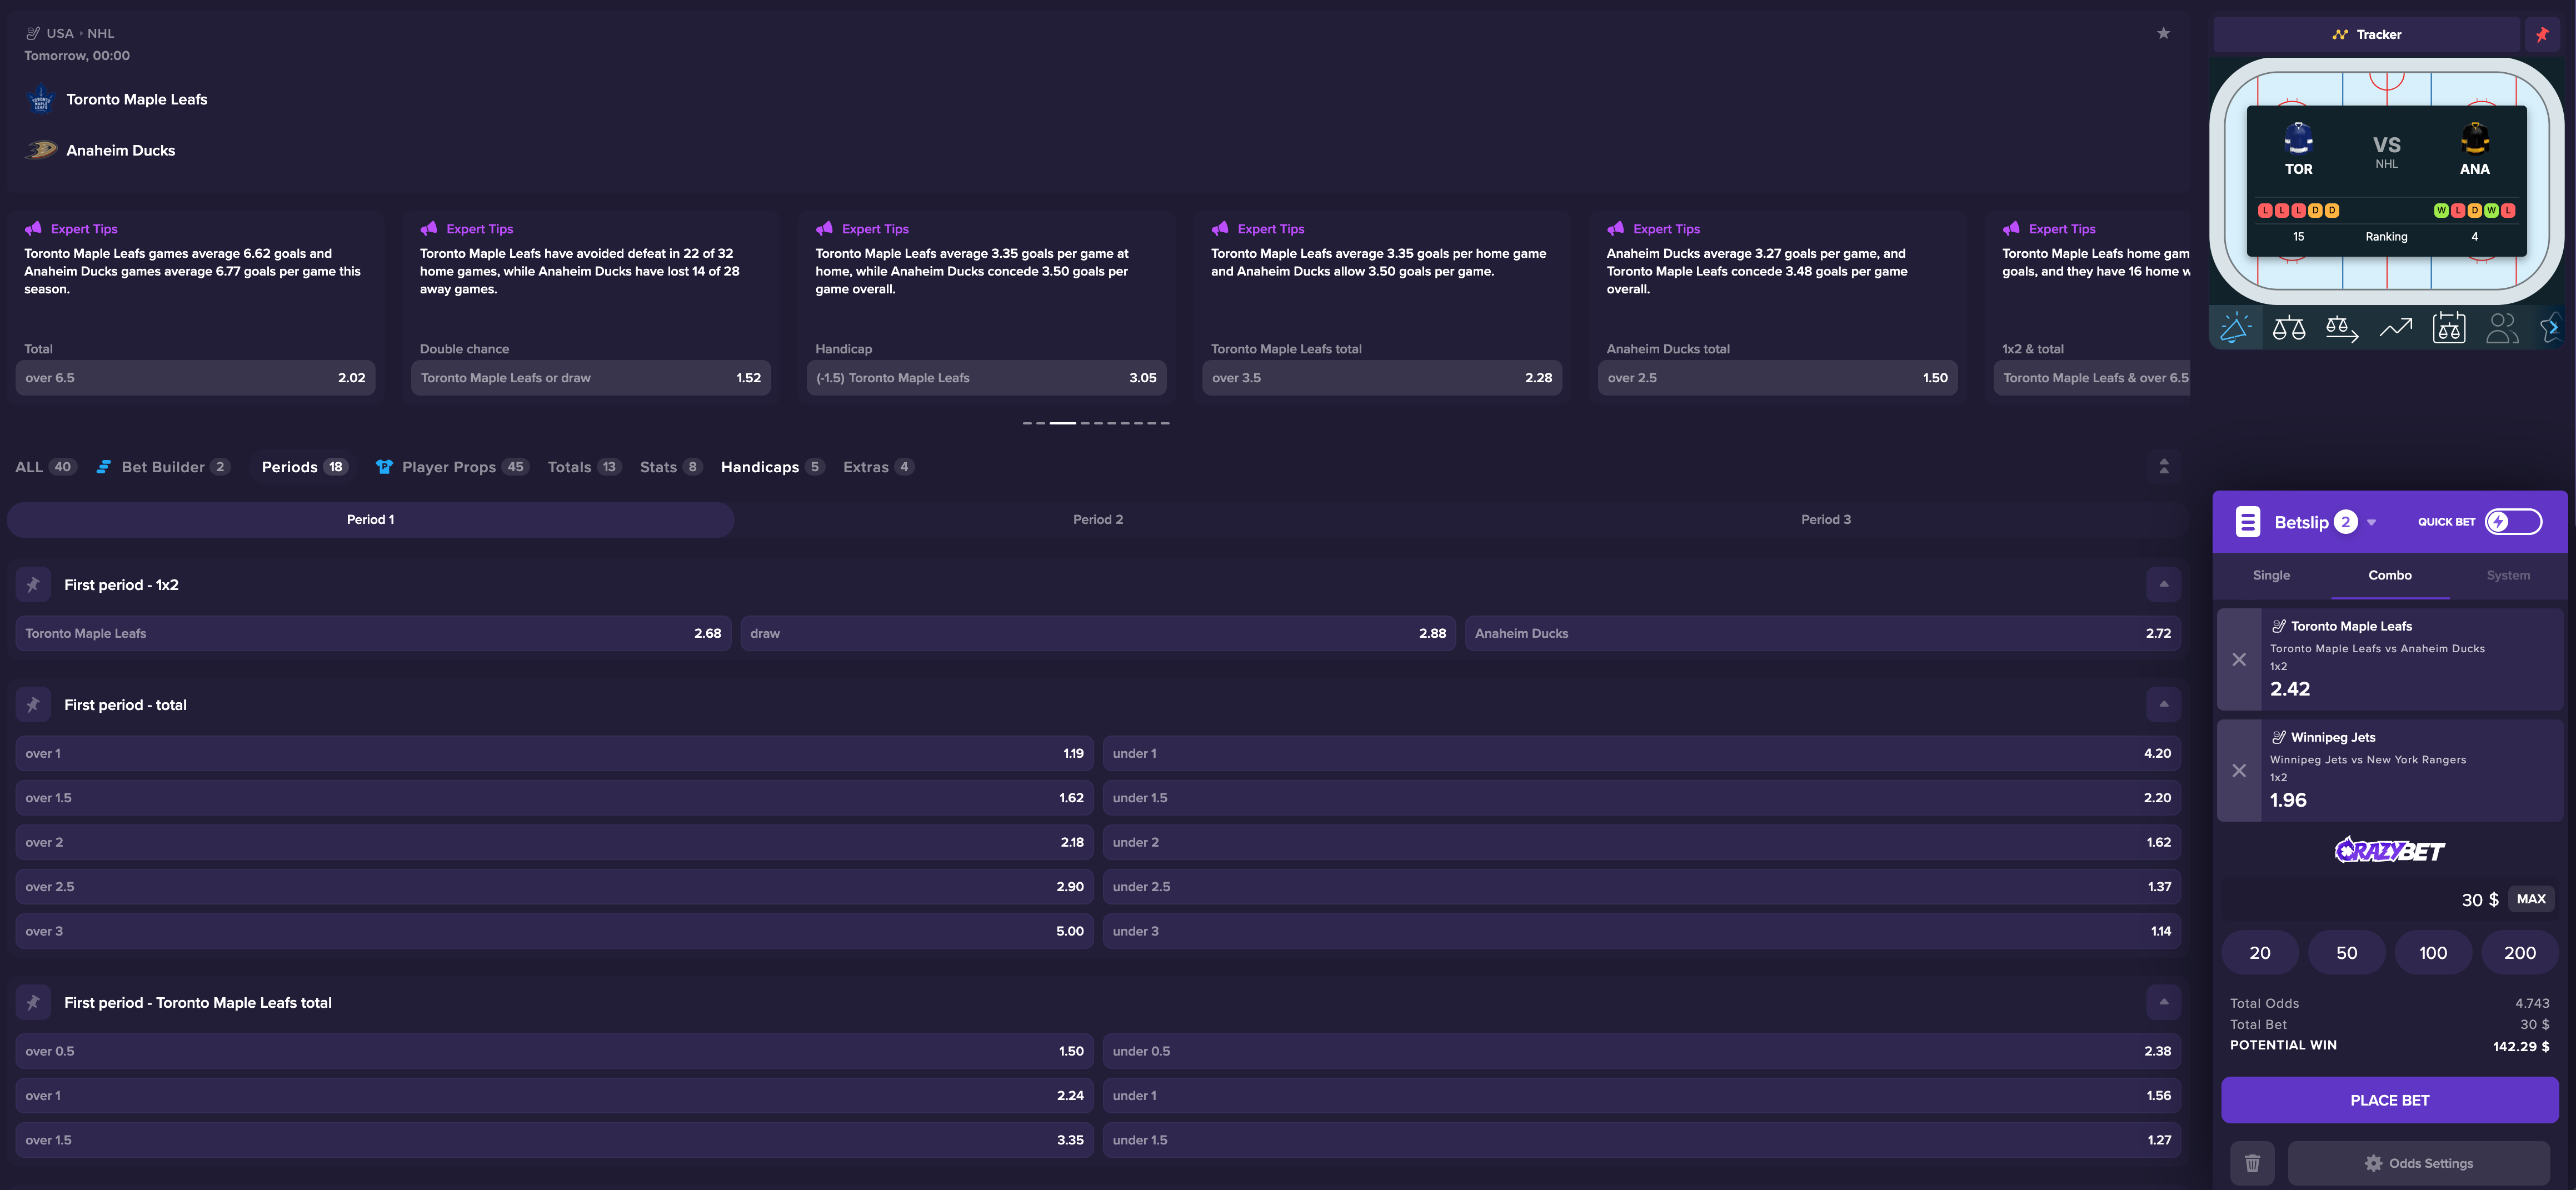The width and height of the screenshot is (2576, 1190).
Task: Collapse First period - Toronto Maple Leafs total
Action: tap(2163, 1002)
